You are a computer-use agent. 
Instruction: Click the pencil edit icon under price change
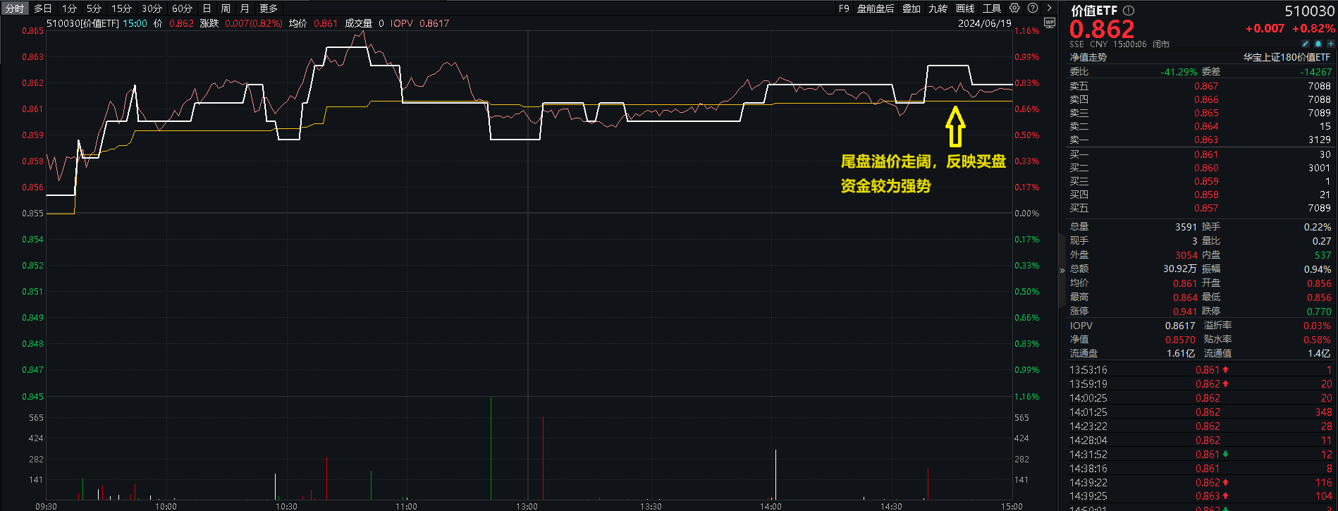1306,44
